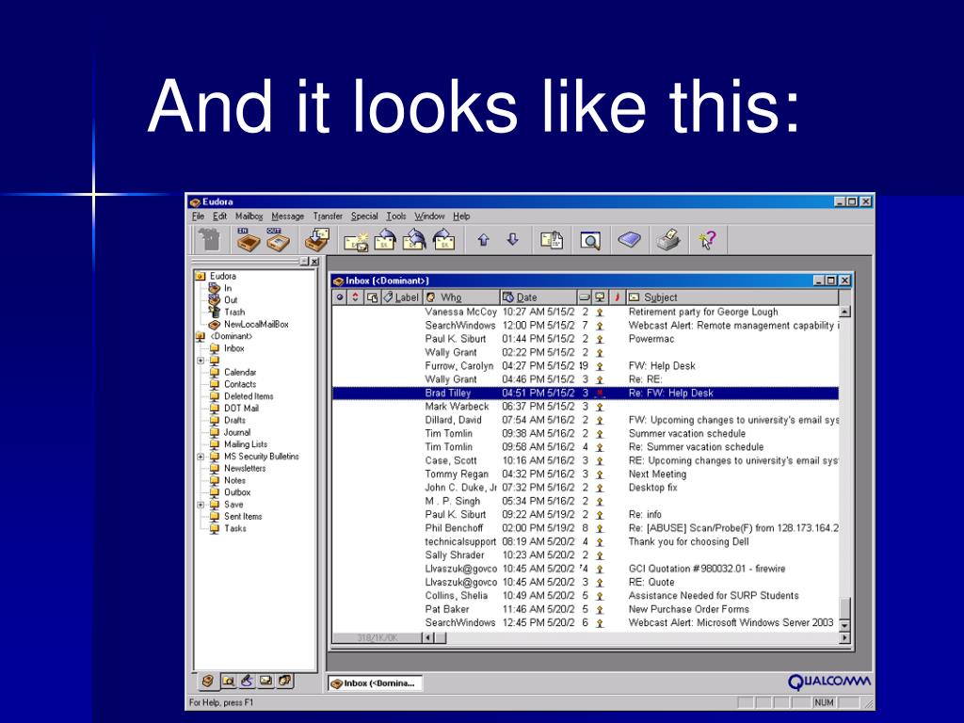
Task: Click the Print toolbar icon
Action: [x=669, y=240]
